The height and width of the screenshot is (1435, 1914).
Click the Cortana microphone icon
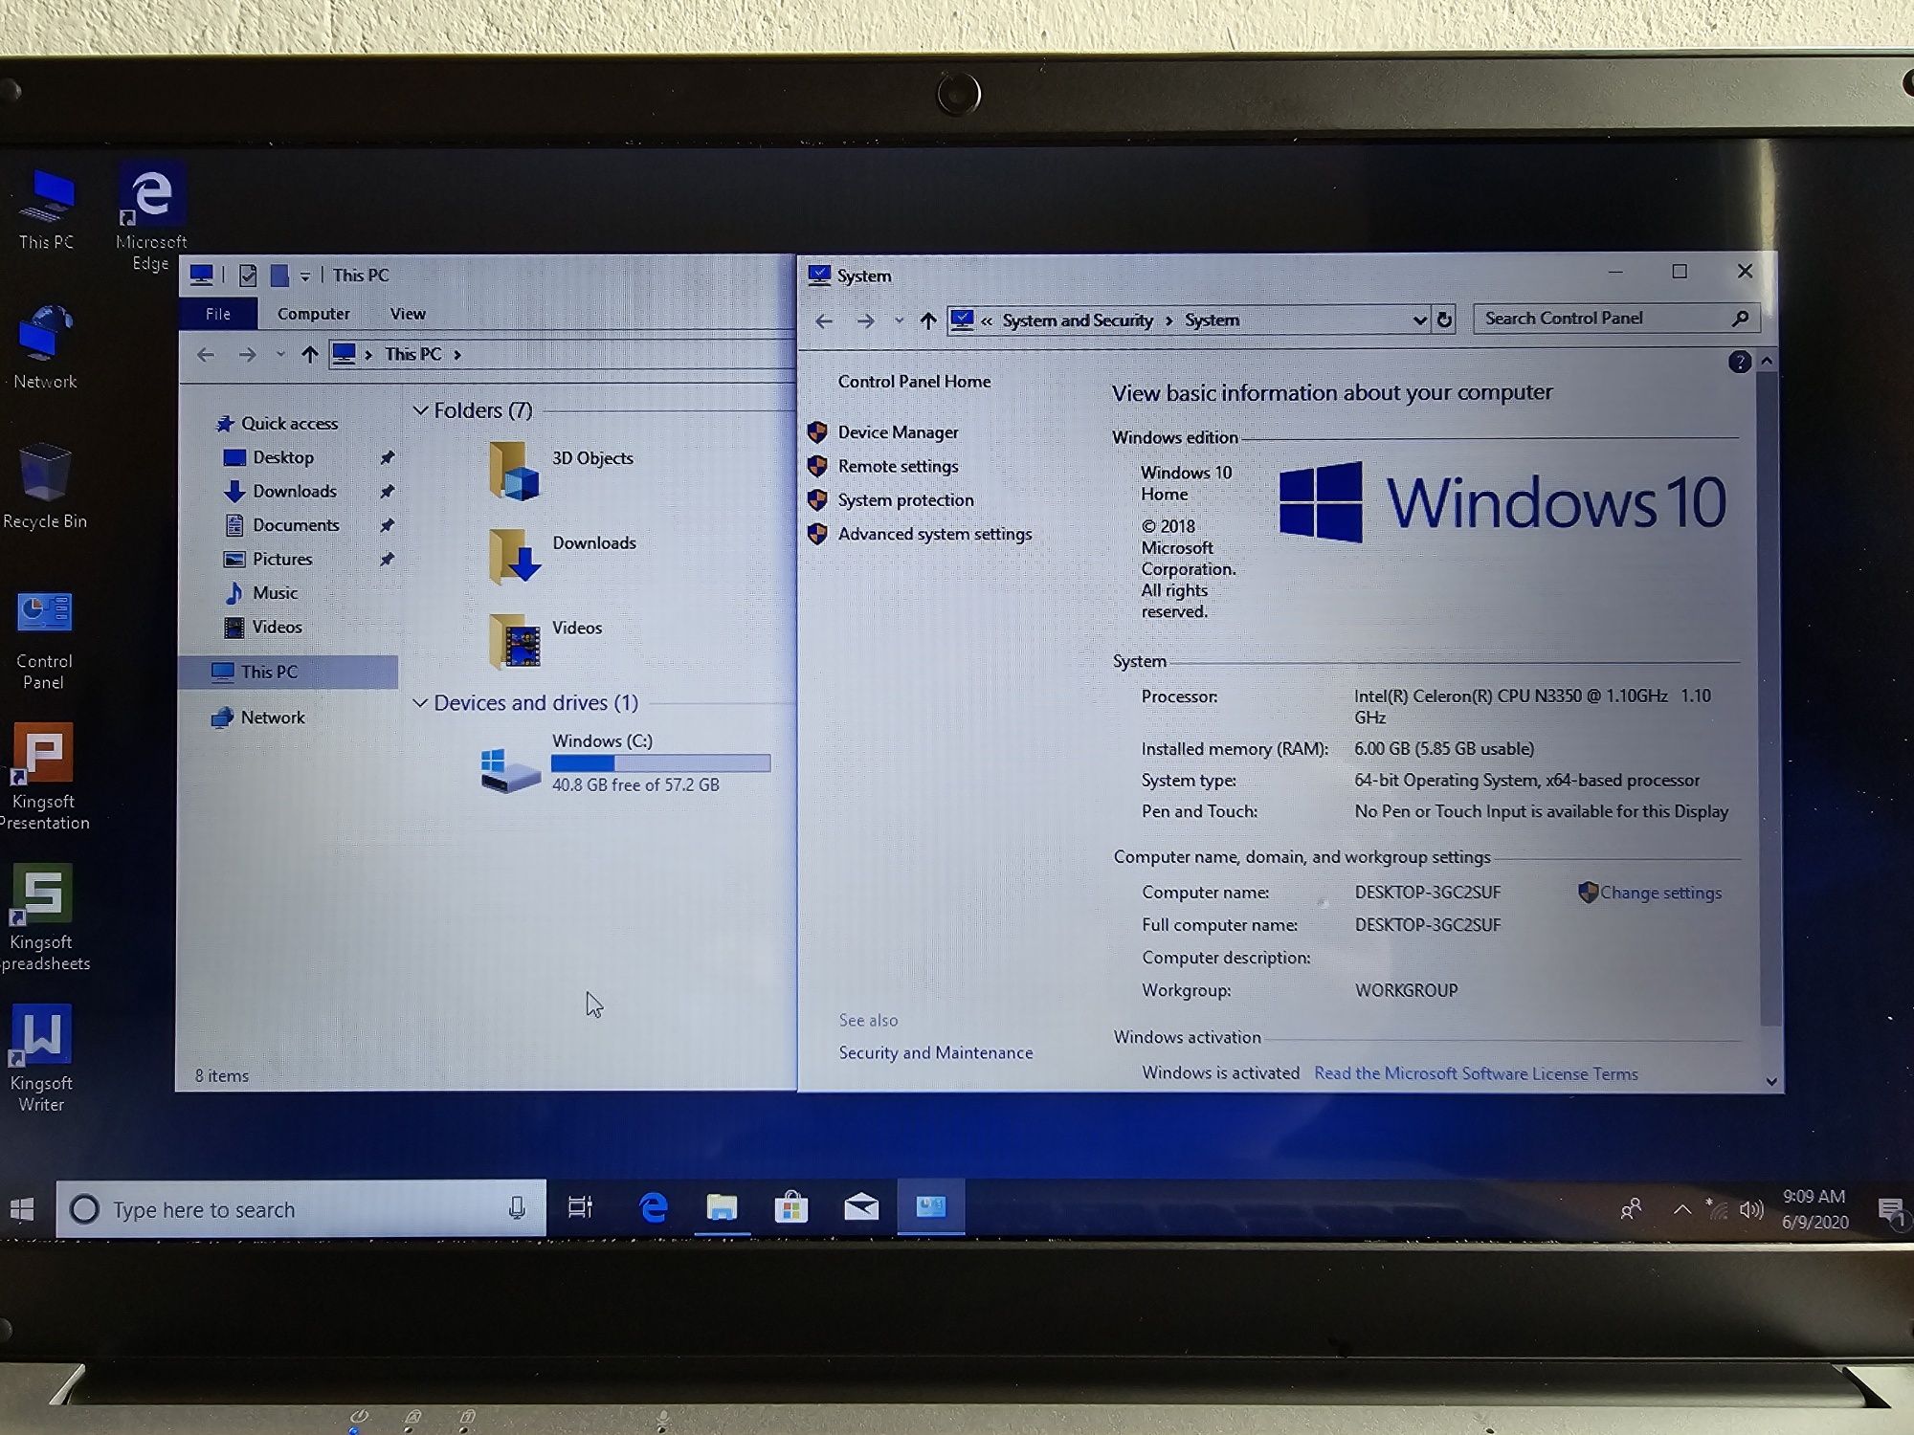click(x=517, y=1208)
